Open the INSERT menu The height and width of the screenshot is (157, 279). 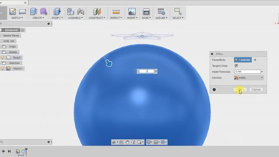[x=132, y=18]
